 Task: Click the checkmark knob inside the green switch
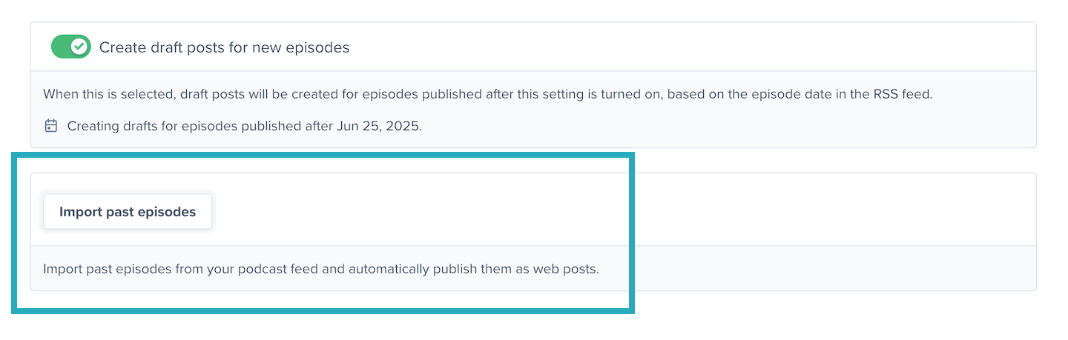pos(79,47)
